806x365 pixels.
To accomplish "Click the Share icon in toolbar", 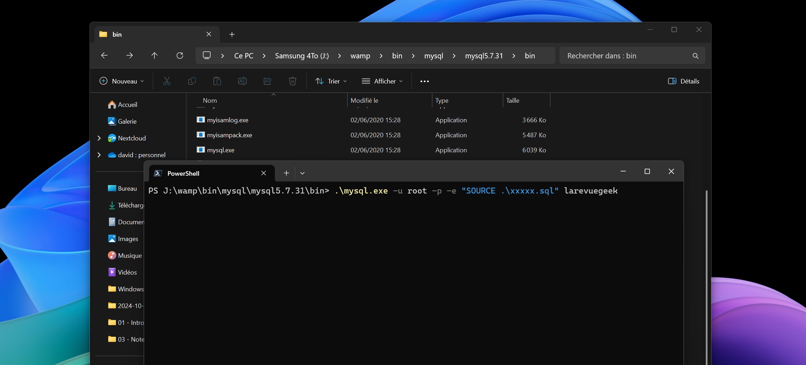I will [268, 81].
